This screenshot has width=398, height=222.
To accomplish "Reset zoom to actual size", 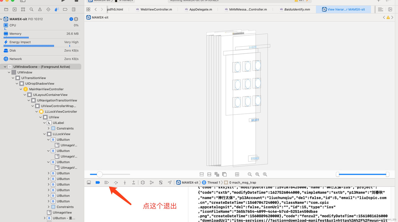I will (x=257, y=174).
